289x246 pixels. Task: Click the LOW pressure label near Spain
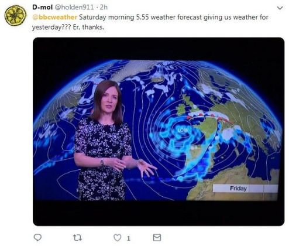click(x=183, y=129)
